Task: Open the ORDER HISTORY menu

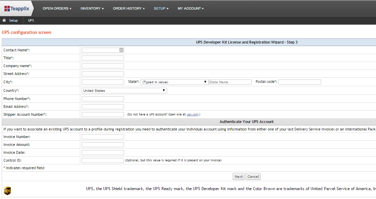Action: (x=129, y=8)
